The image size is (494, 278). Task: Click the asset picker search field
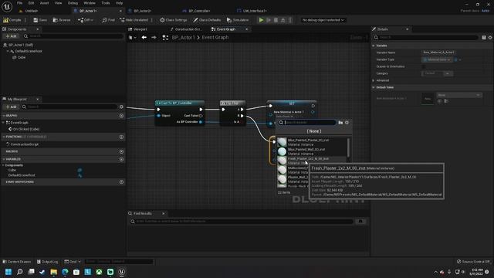point(307,122)
